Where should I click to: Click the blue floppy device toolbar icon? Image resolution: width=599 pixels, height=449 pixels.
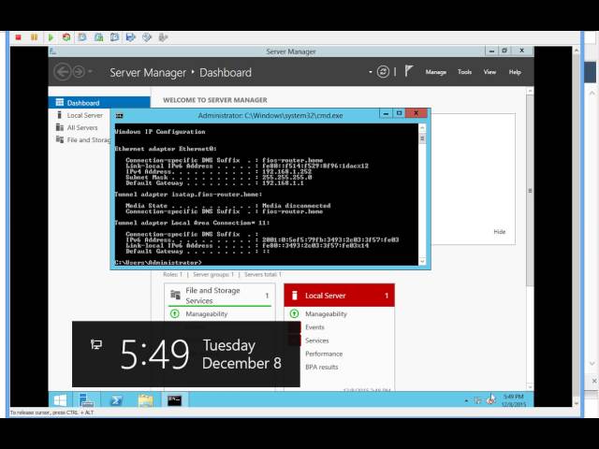point(131,37)
